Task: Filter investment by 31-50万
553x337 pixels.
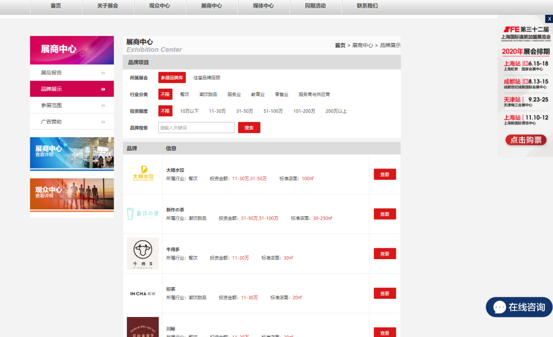Action: pos(244,111)
